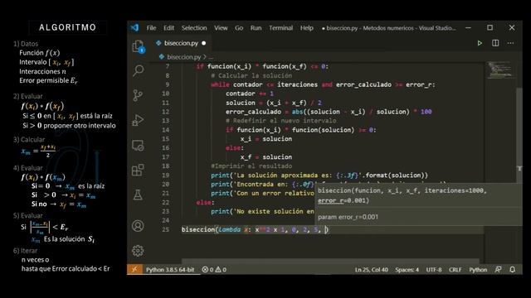The width and height of the screenshot is (531, 298).
Task: Change the UTF-8 file encoding
Action: [x=434, y=270]
